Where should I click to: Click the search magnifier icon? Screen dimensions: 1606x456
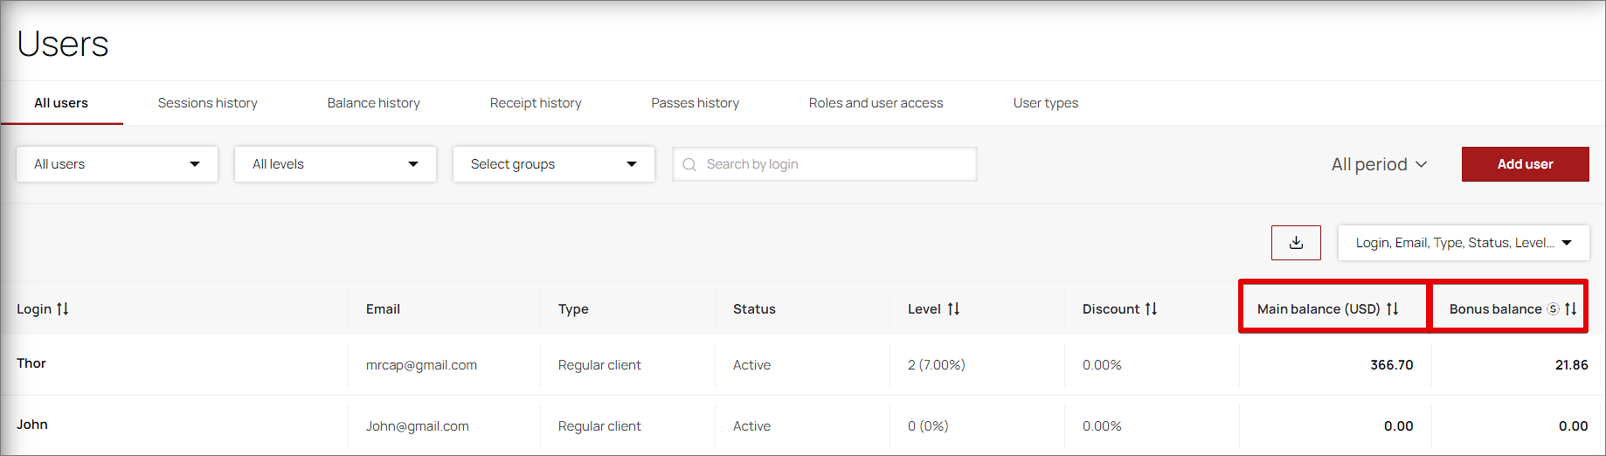pyautogui.click(x=689, y=164)
